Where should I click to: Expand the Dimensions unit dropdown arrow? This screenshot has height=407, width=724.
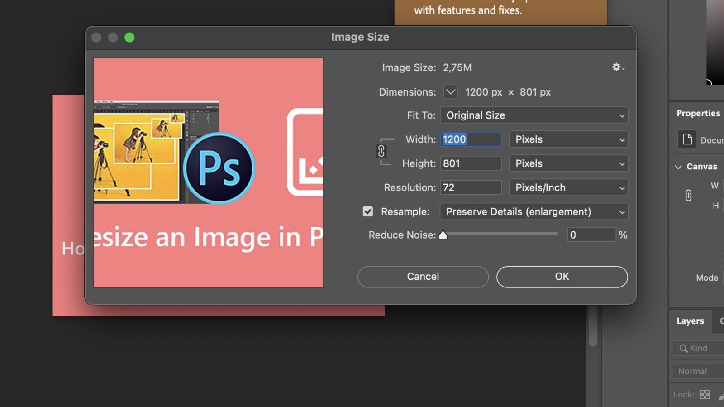coord(451,92)
